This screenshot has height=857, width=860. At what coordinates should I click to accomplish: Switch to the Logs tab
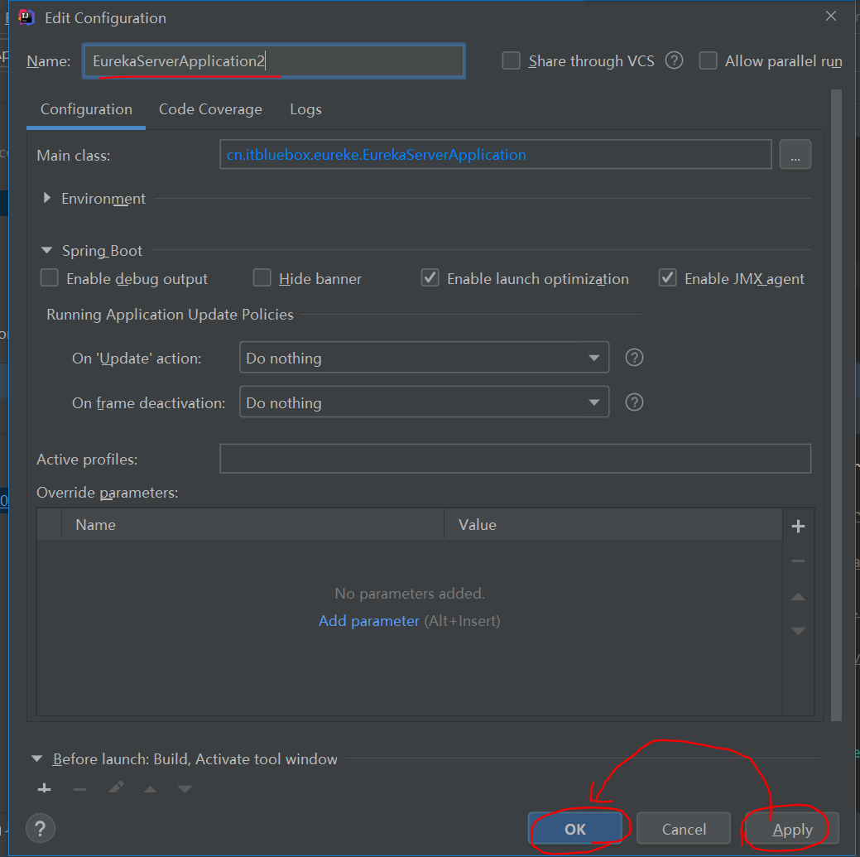coord(305,109)
